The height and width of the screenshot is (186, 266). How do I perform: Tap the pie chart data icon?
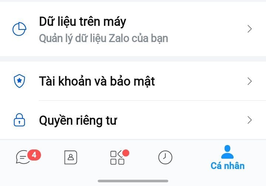19,29
